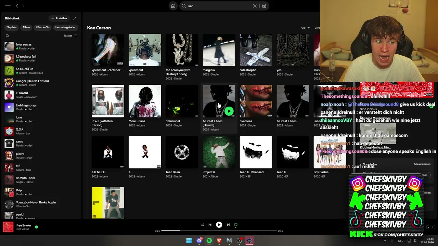Open the "Project X" album cover
The width and height of the screenshot is (438, 246).
[219, 152]
